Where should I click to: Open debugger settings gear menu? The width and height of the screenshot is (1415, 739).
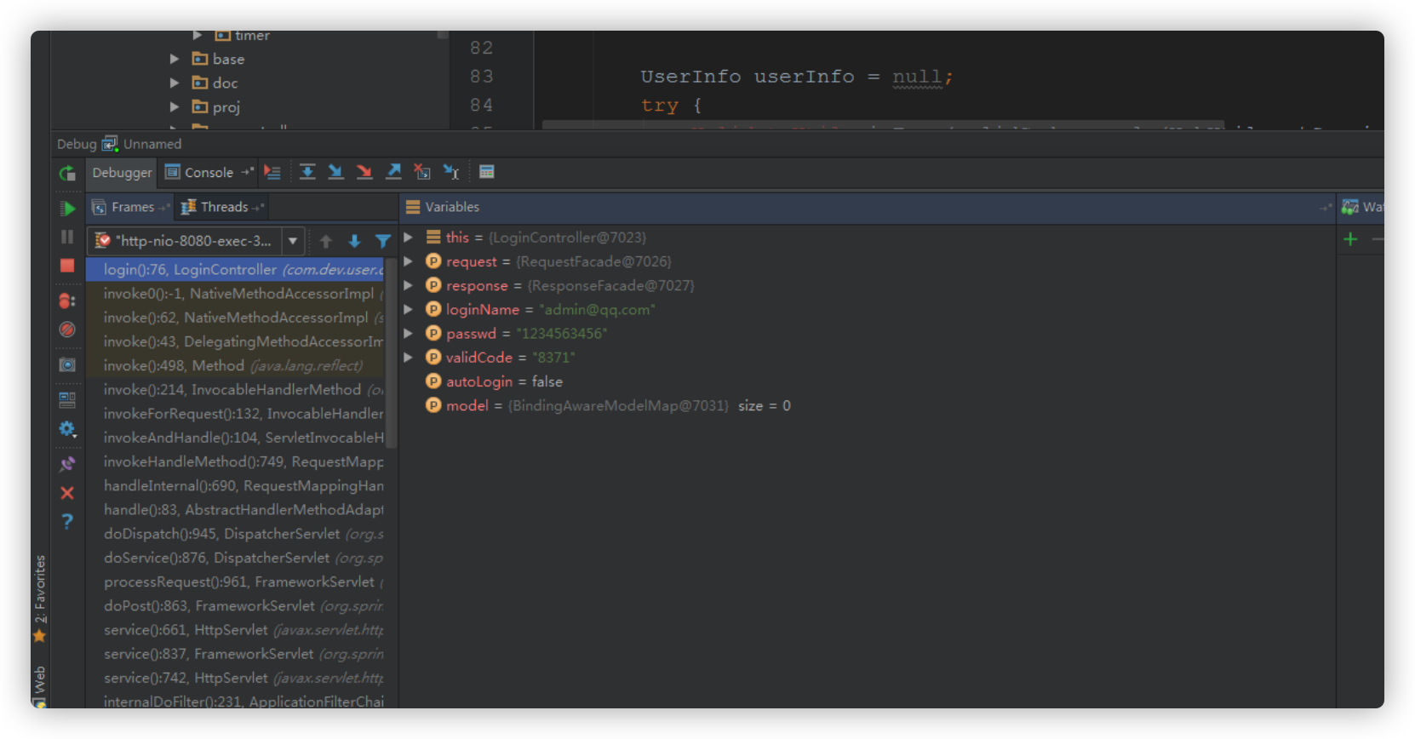pyautogui.click(x=67, y=428)
